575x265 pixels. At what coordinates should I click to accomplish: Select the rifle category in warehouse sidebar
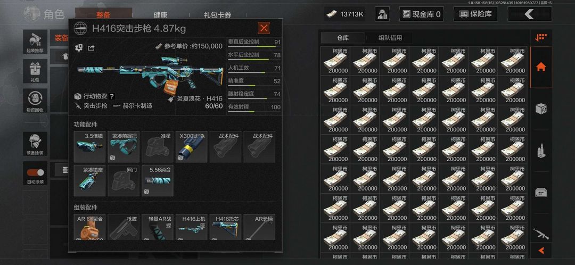pyautogui.click(x=541, y=233)
